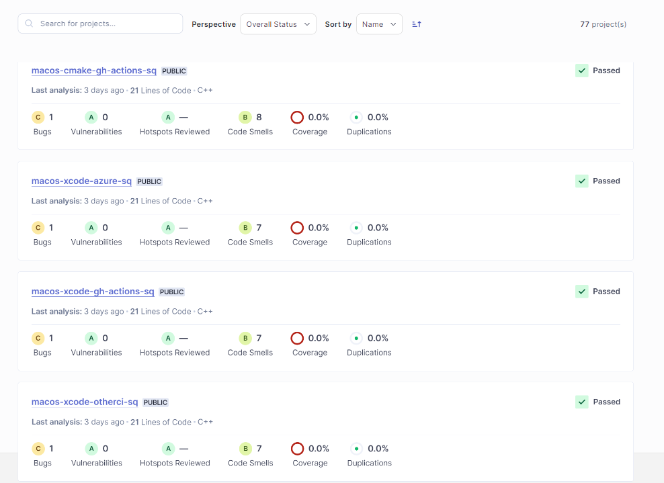Click PUBLIC badge of macos-cmake-gh-actions-sq
The height and width of the screenshot is (483, 664).
click(x=174, y=71)
